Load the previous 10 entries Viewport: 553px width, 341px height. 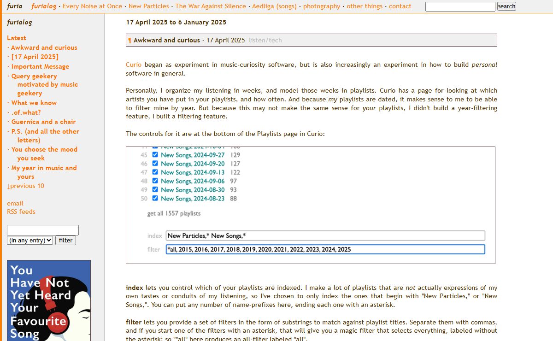coord(26,186)
